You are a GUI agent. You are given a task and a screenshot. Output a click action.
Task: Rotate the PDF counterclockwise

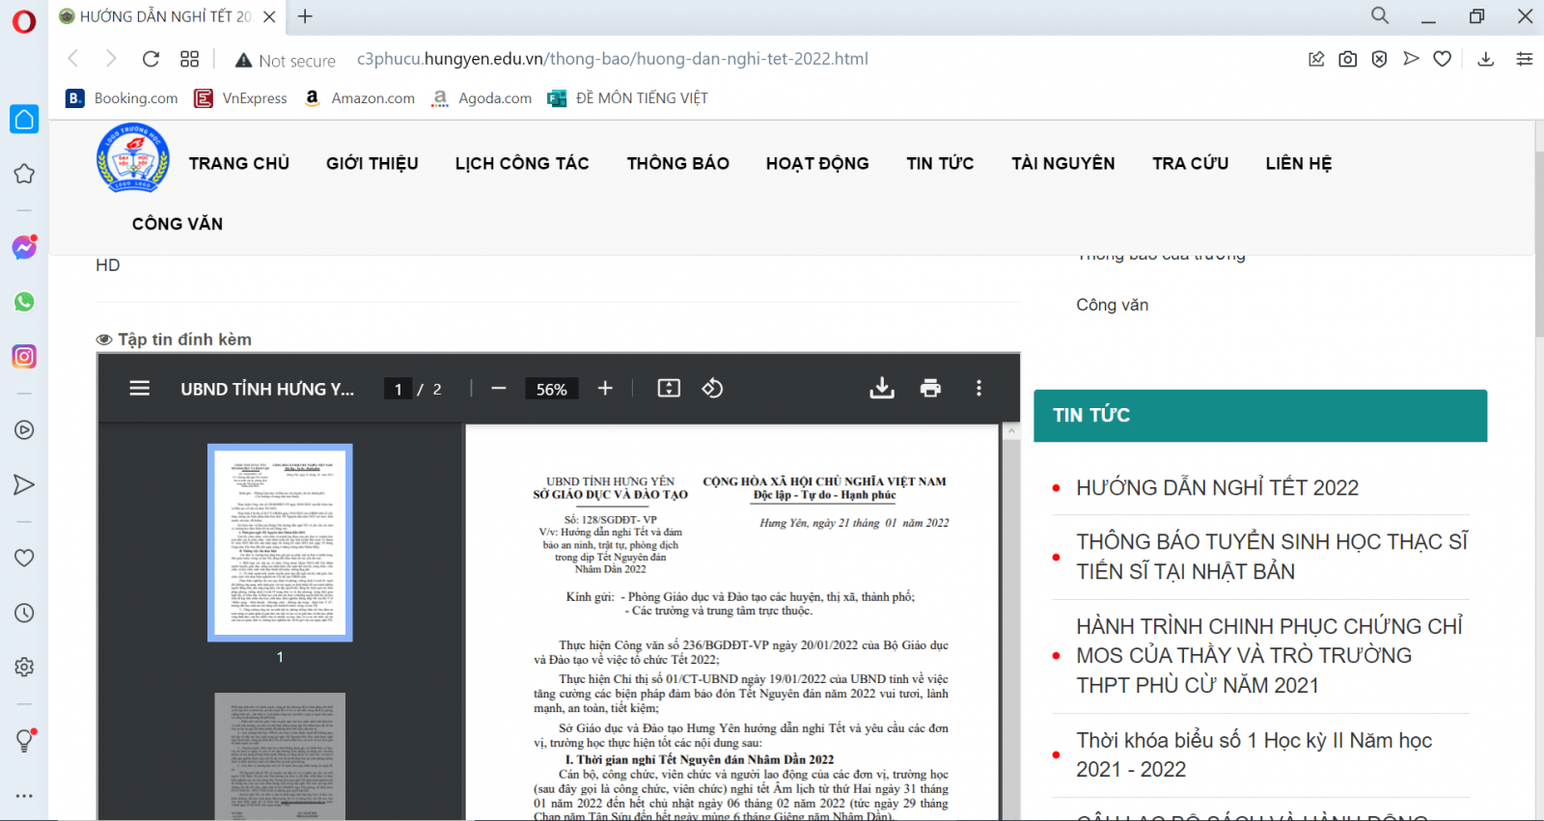click(712, 388)
